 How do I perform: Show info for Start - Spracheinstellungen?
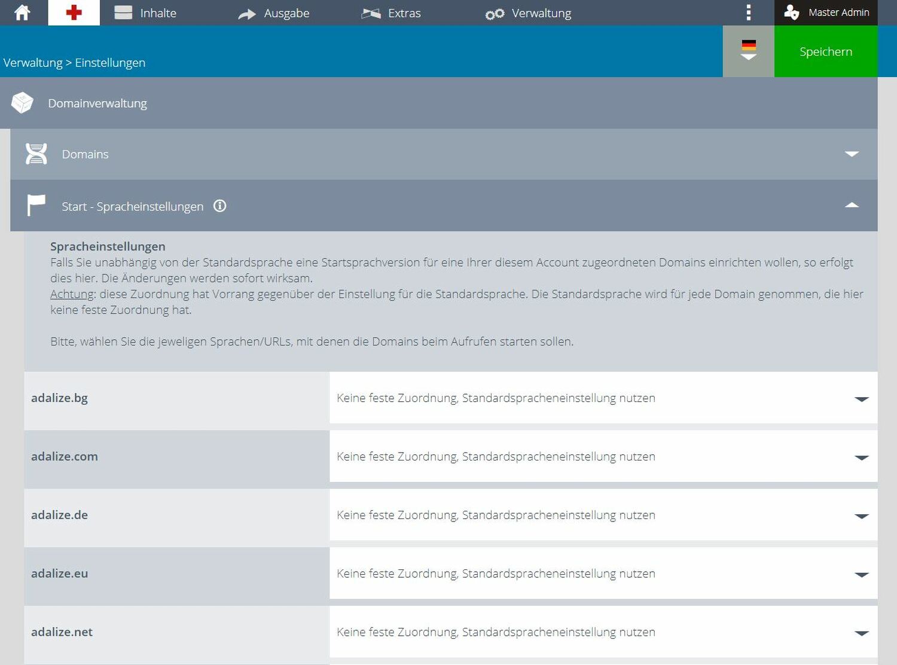click(220, 206)
